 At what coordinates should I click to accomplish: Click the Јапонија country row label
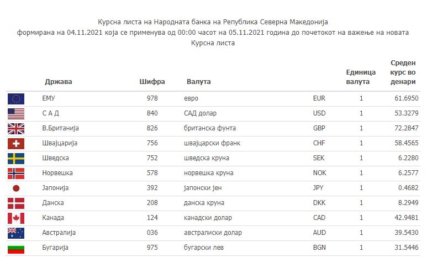[x=55, y=188]
